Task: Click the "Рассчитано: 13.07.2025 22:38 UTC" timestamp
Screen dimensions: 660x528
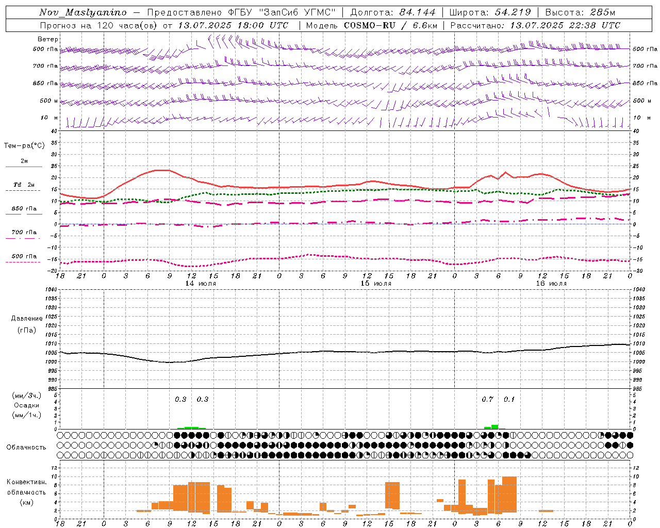Action: pyautogui.click(x=535, y=25)
